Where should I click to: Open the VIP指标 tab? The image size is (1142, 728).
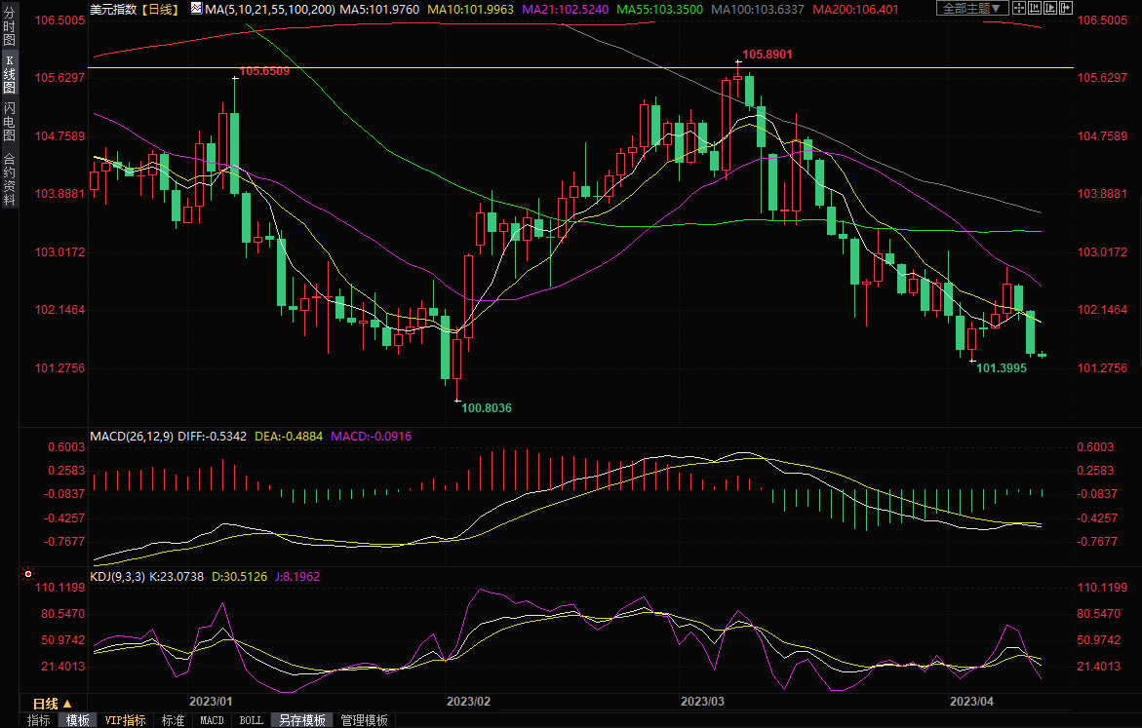126,720
